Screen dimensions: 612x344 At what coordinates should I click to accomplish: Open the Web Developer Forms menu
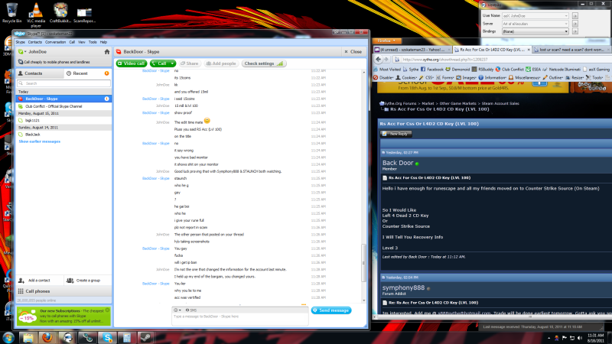point(446,78)
